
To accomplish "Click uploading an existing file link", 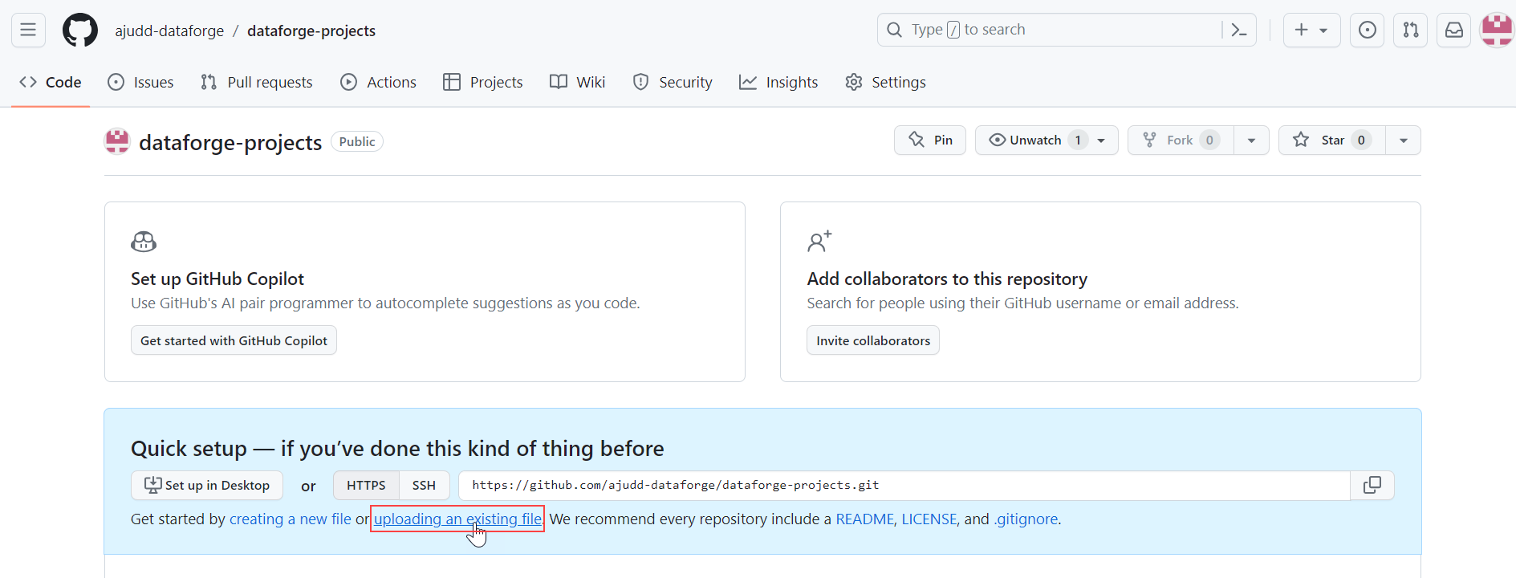I will click(457, 519).
